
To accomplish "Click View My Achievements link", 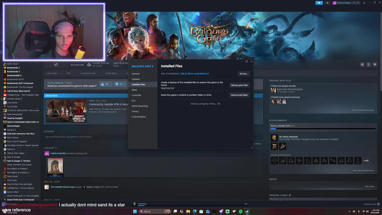I will (363, 171).
